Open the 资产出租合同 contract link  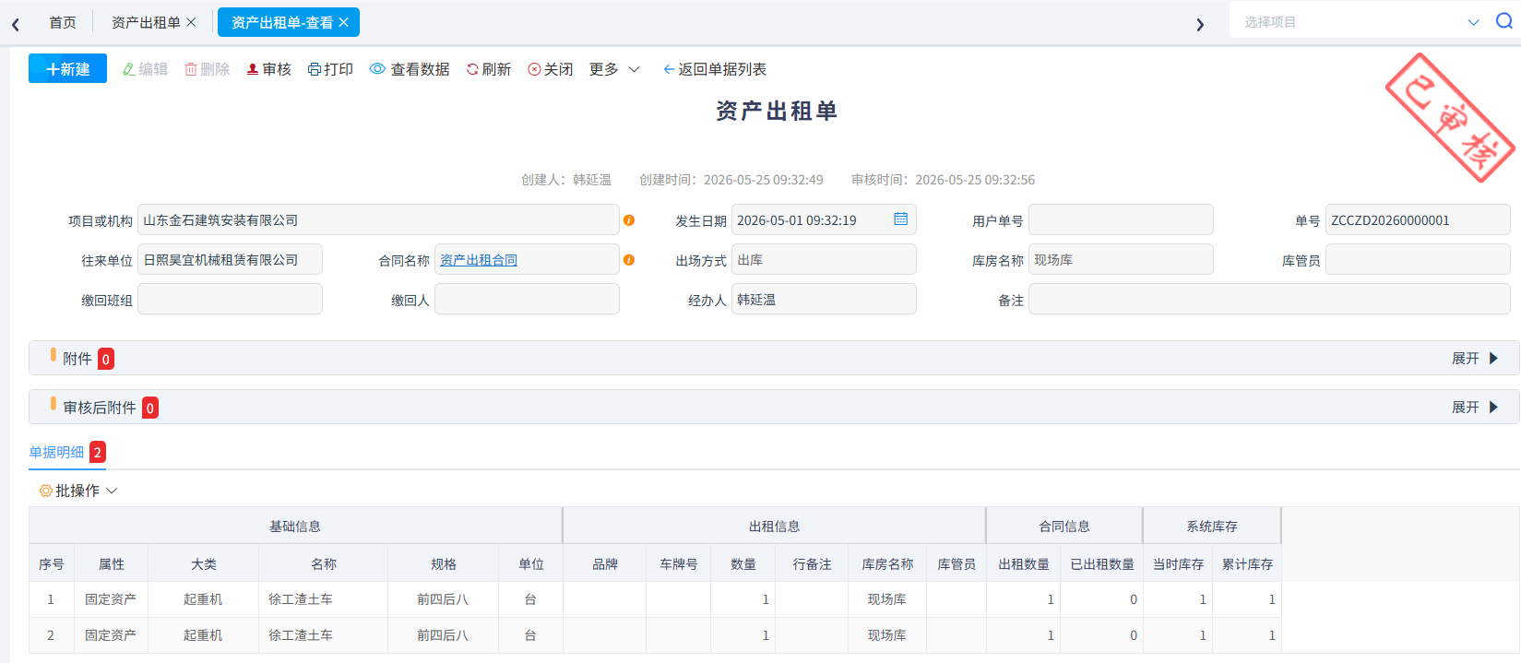[479, 260]
